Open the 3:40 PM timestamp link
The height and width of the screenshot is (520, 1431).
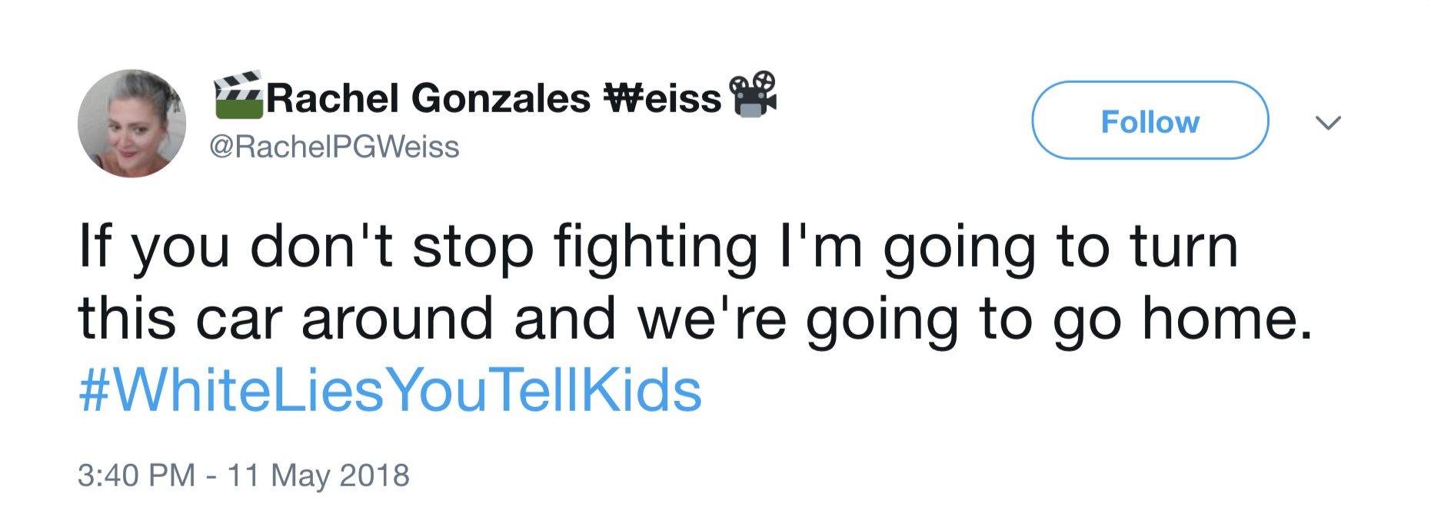point(136,475)
